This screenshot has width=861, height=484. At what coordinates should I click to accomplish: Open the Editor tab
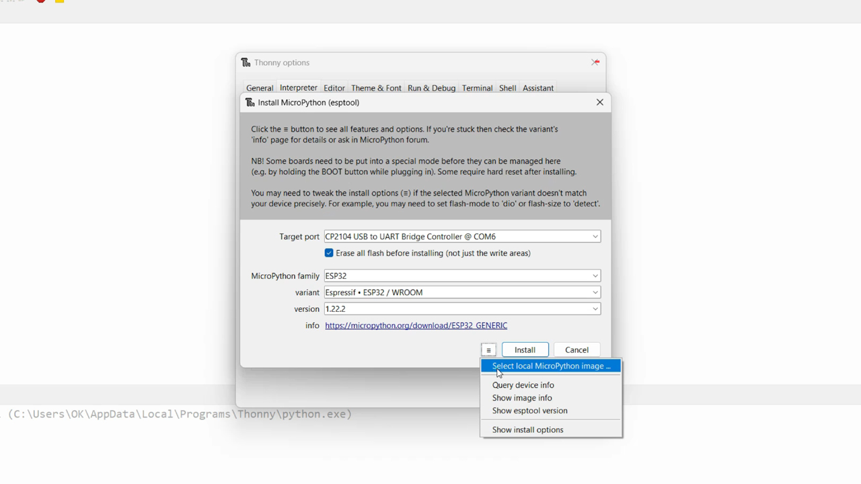pos(334,88)
